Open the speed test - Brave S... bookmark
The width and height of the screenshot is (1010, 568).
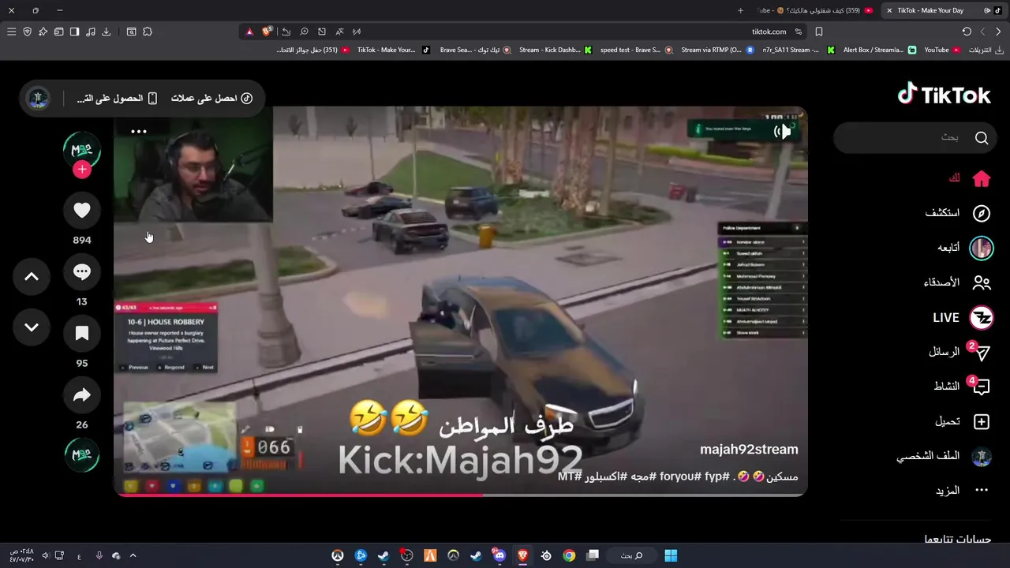pyautogui.click(x=636, y=50)
